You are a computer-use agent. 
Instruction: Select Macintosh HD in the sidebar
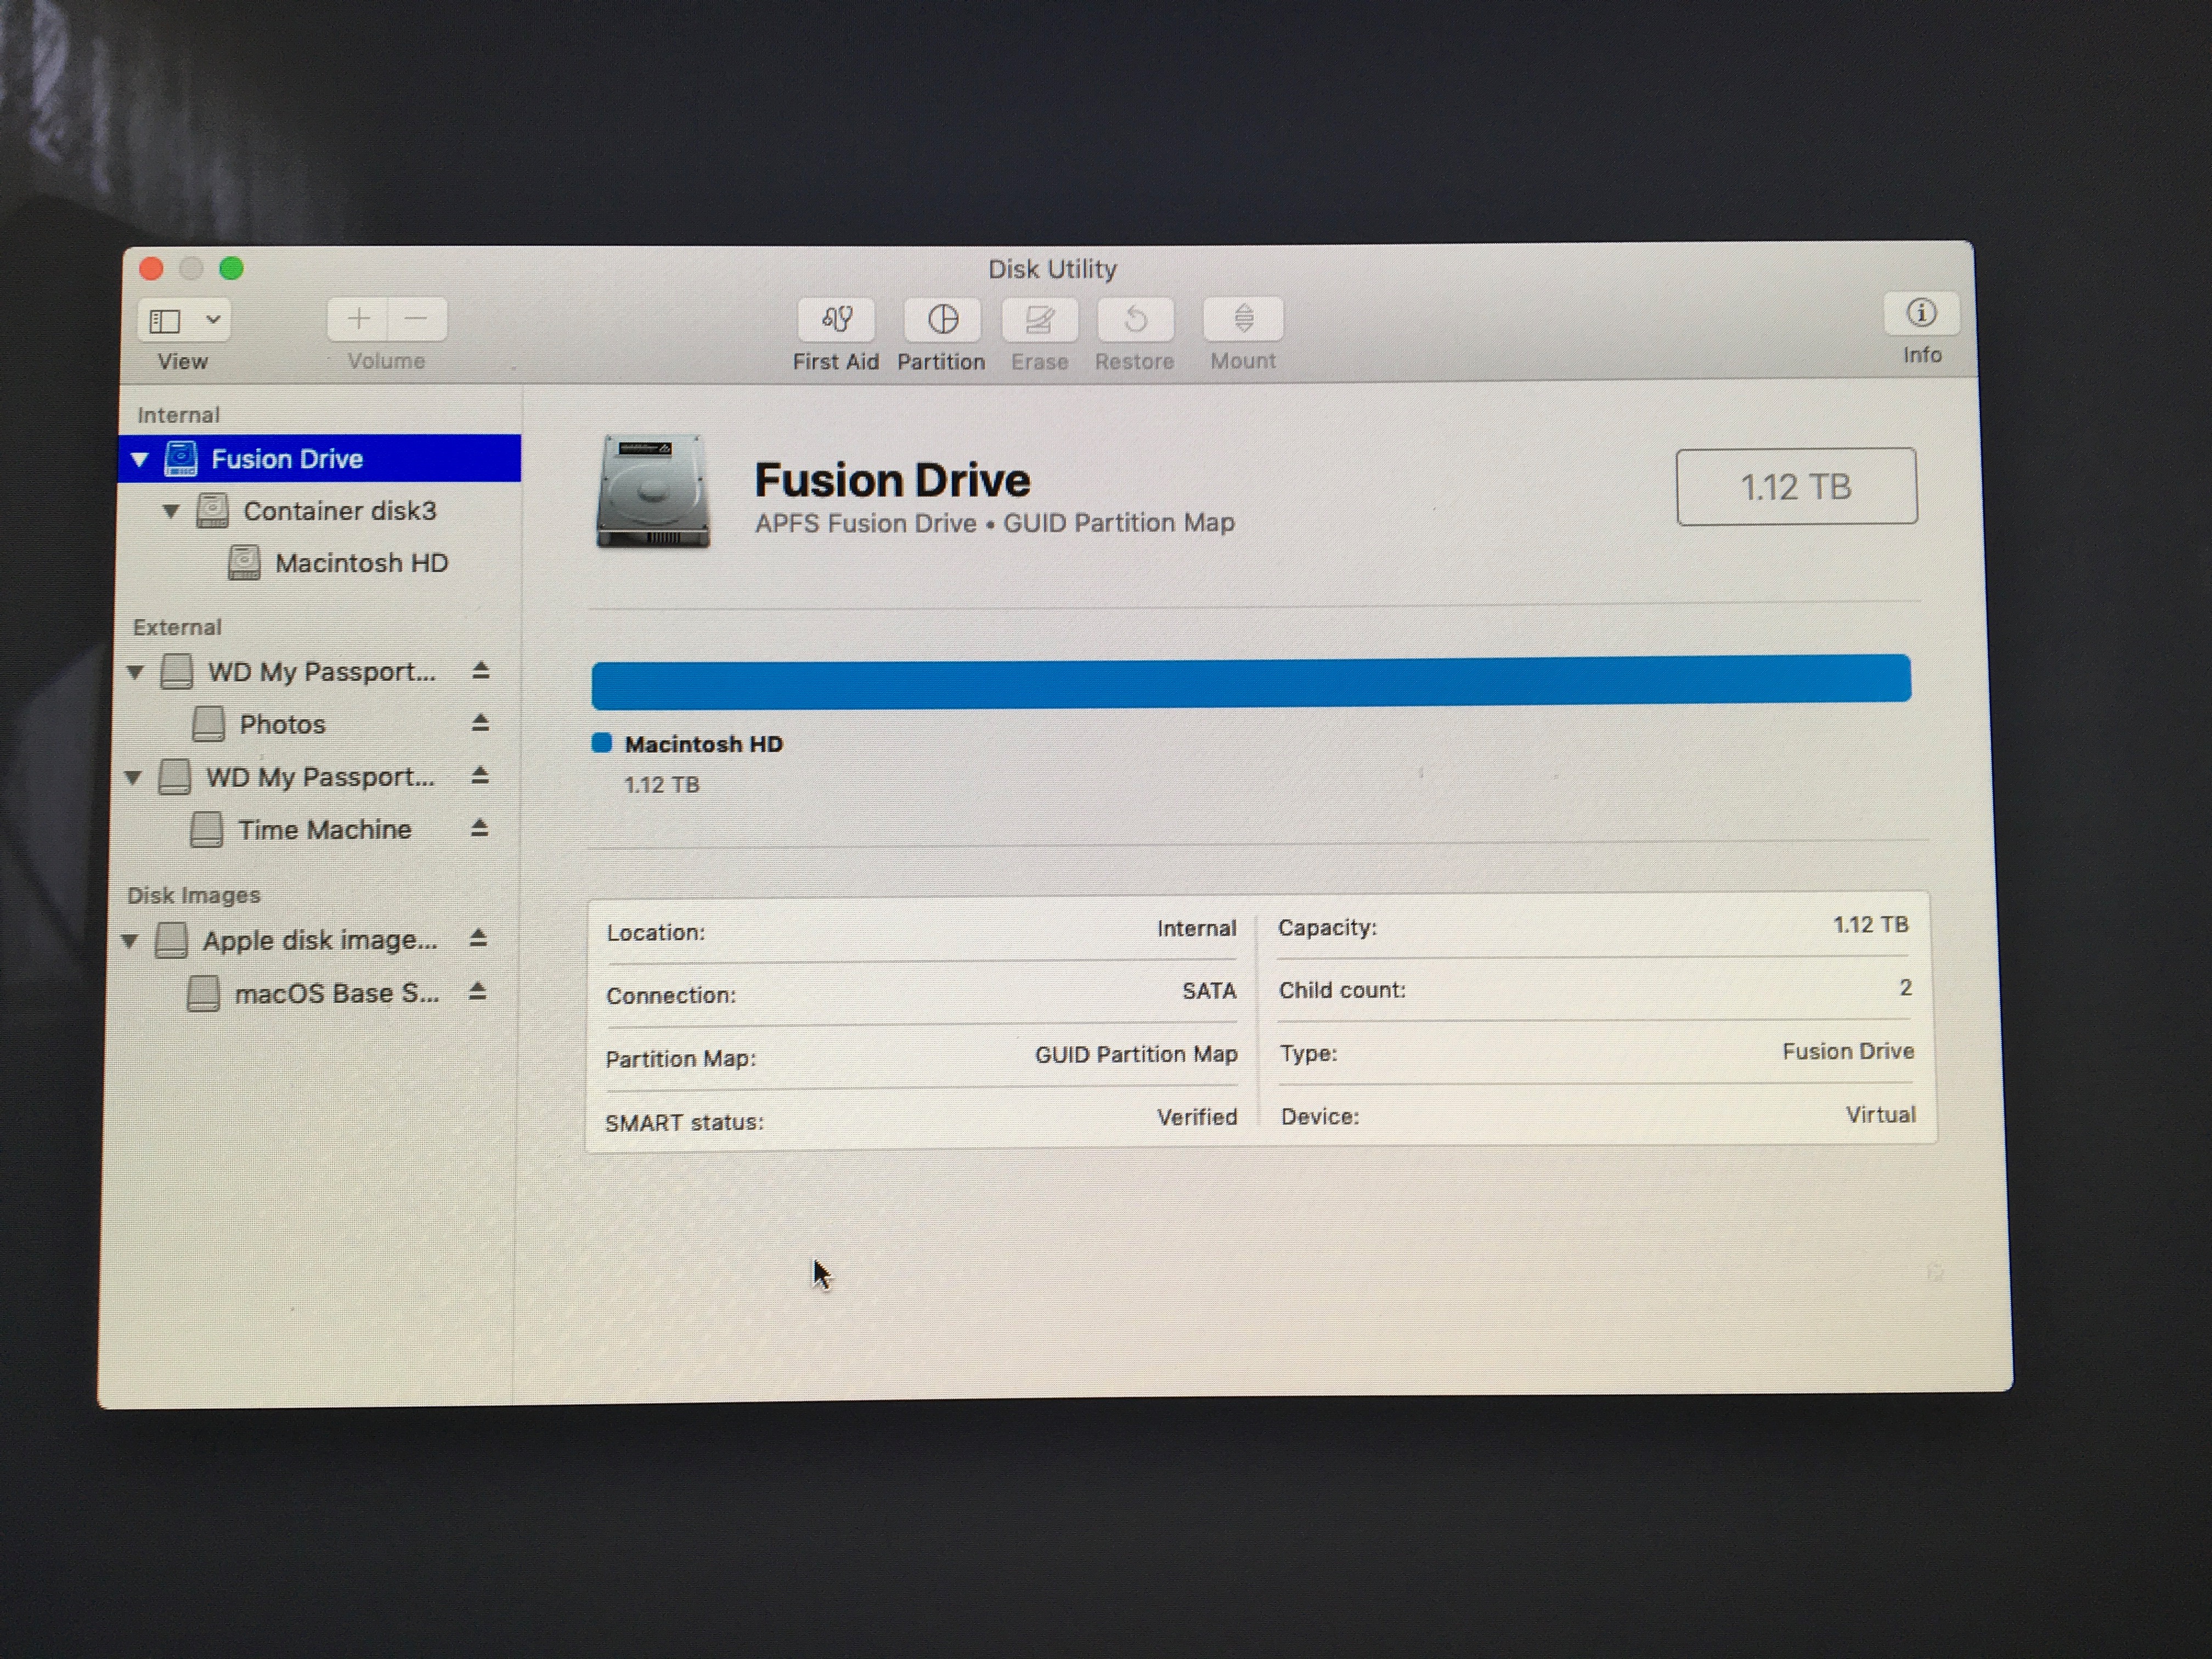360,563
